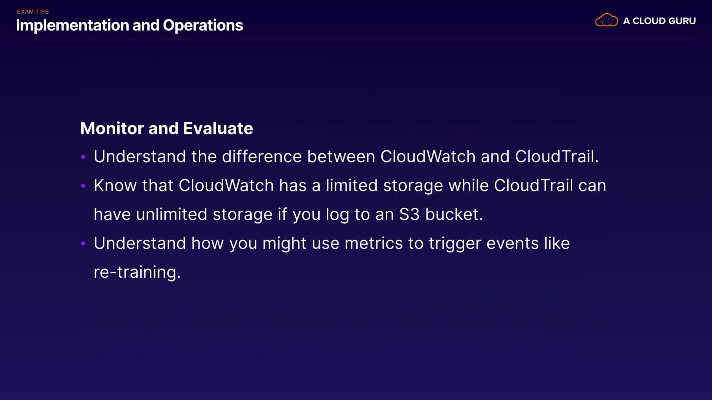712x400 pixels.
Task: Click the 're-training.' text
Action: coord(137,272)
